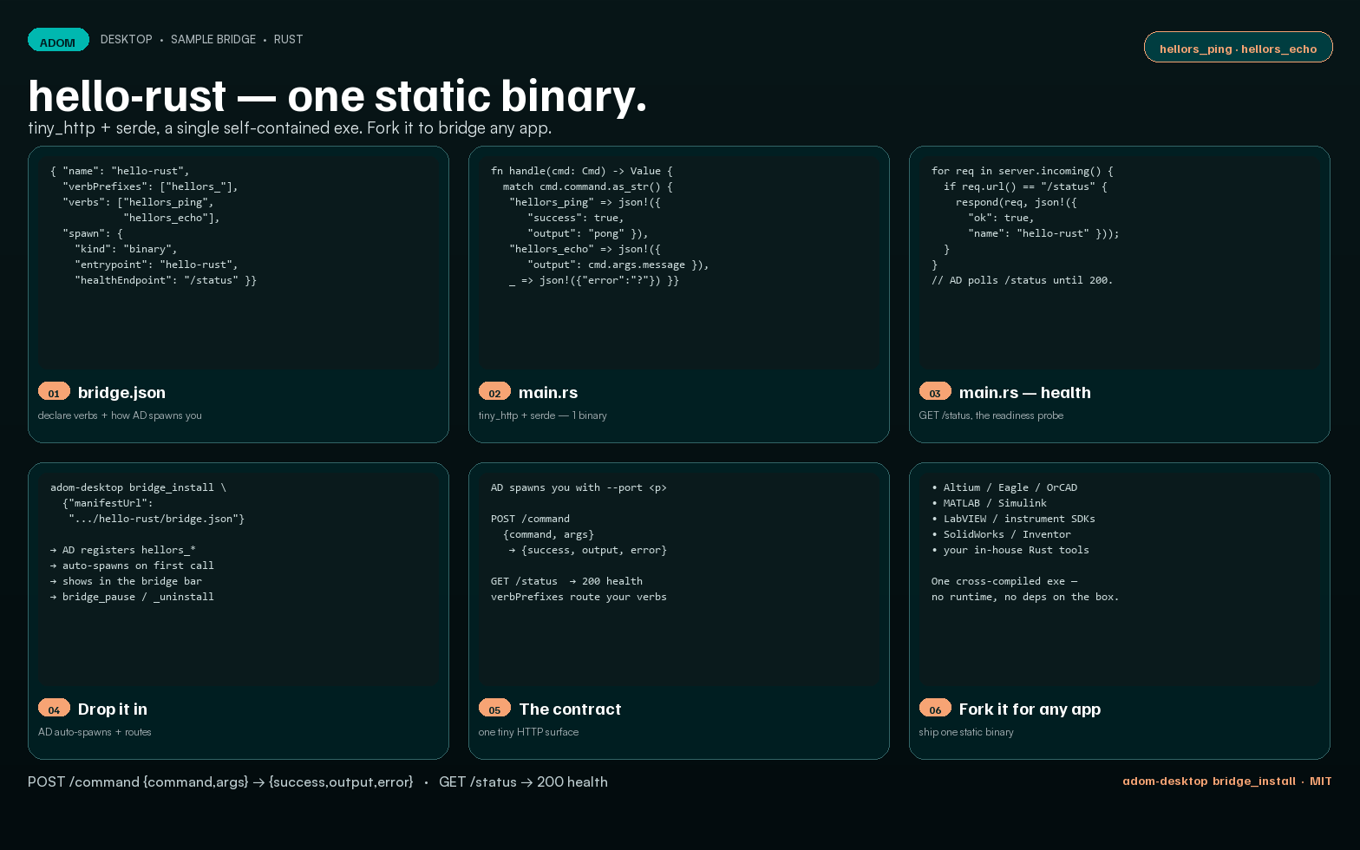Click the 'AD spawns you with --port <p>' line

pos(579,487)
